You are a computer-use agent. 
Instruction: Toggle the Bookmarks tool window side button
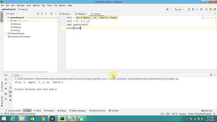(2, 101)
